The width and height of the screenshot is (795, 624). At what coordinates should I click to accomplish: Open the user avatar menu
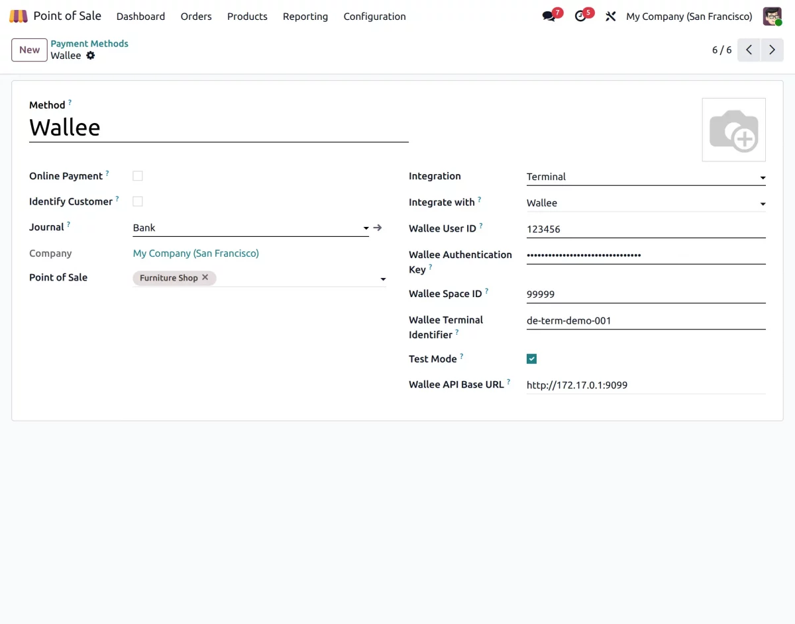click(772, 16)
